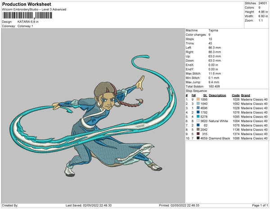
Task: Select the 'Diamond Black' description text
Action: click(x=220, y=138)
